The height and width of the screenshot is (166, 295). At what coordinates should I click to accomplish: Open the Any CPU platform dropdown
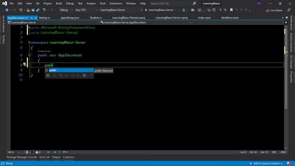[x=86, y=10]
